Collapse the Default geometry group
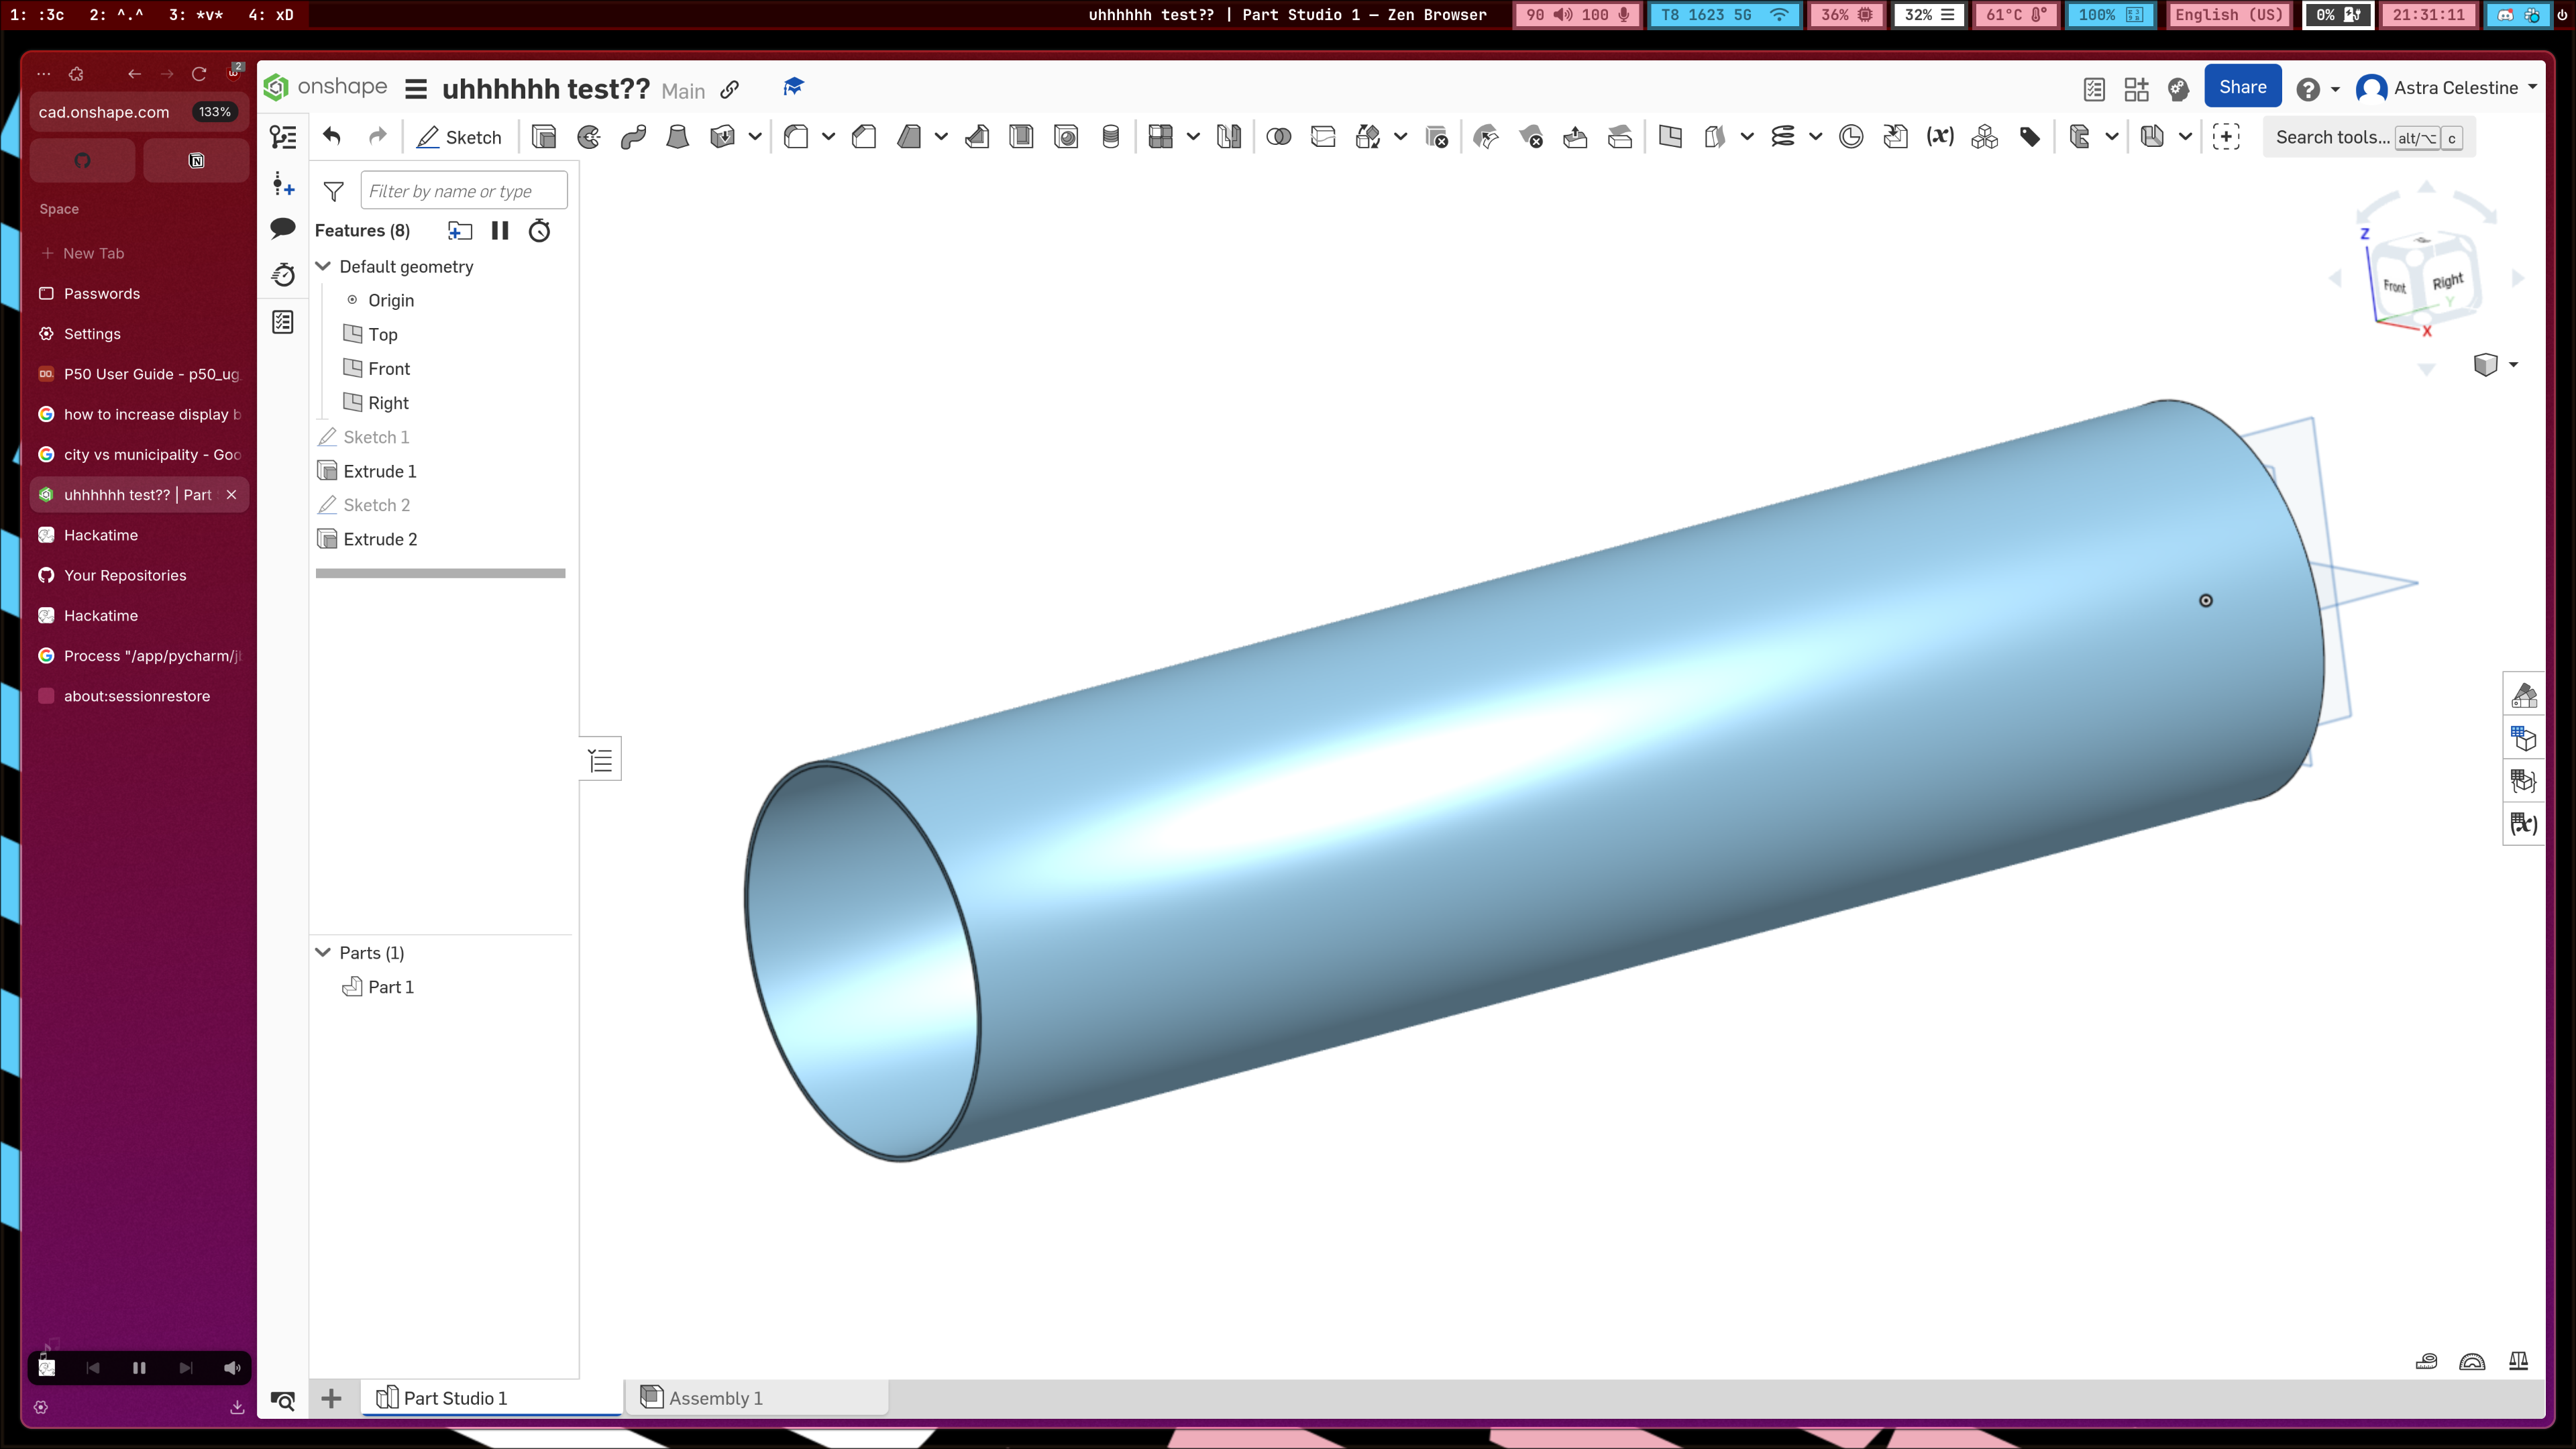 (323, 266)
